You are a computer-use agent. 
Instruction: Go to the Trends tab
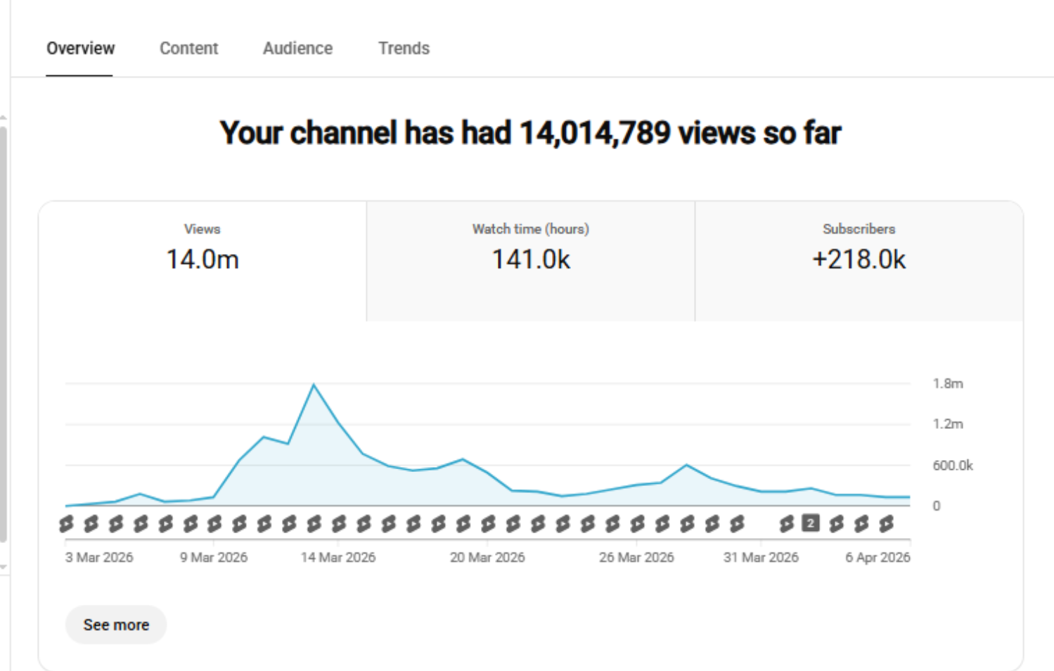(404, 49)
